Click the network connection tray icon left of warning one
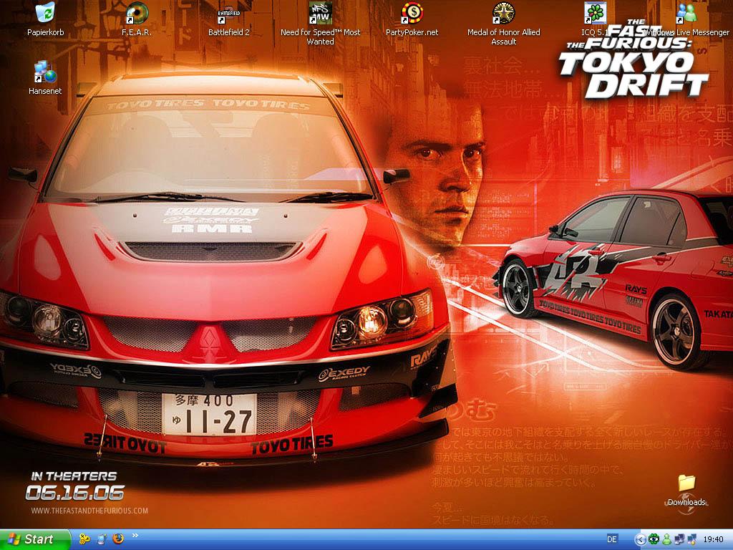The image size is (733, 550). tap(679, 540)
